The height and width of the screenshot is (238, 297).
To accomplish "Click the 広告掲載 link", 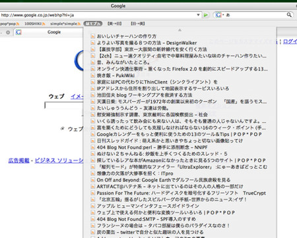I will point(18,160).
